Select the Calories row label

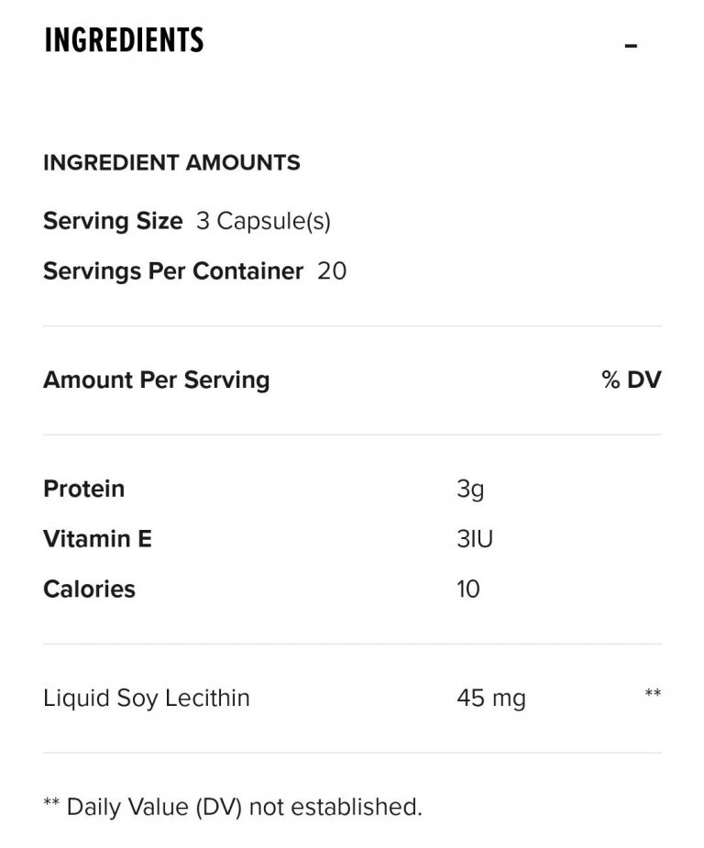89,589
